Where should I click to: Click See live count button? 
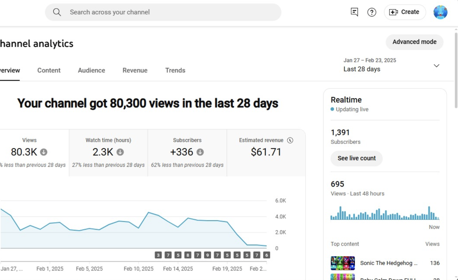pos(356,158)
